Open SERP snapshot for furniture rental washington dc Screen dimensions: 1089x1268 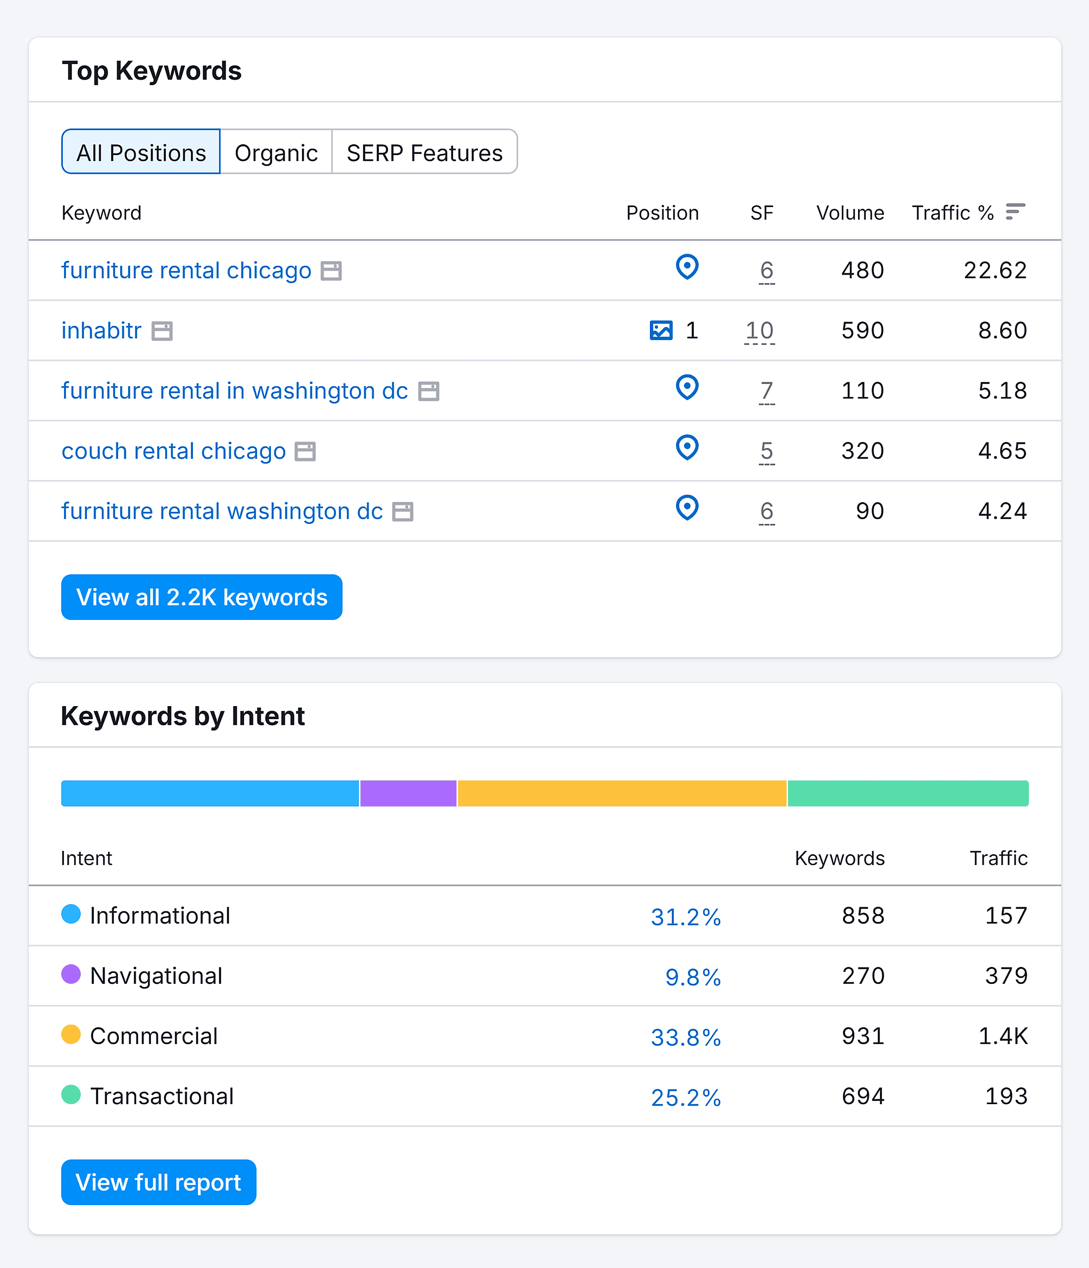pos(403,512)
